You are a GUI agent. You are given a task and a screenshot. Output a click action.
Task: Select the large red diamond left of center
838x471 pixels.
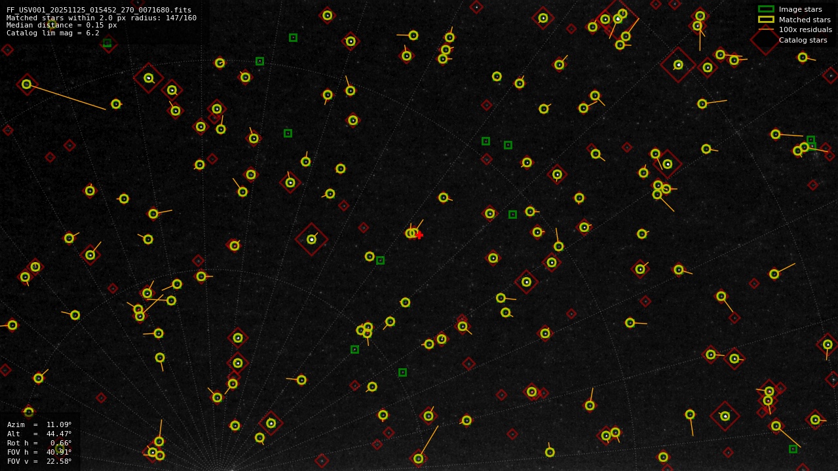311,240
